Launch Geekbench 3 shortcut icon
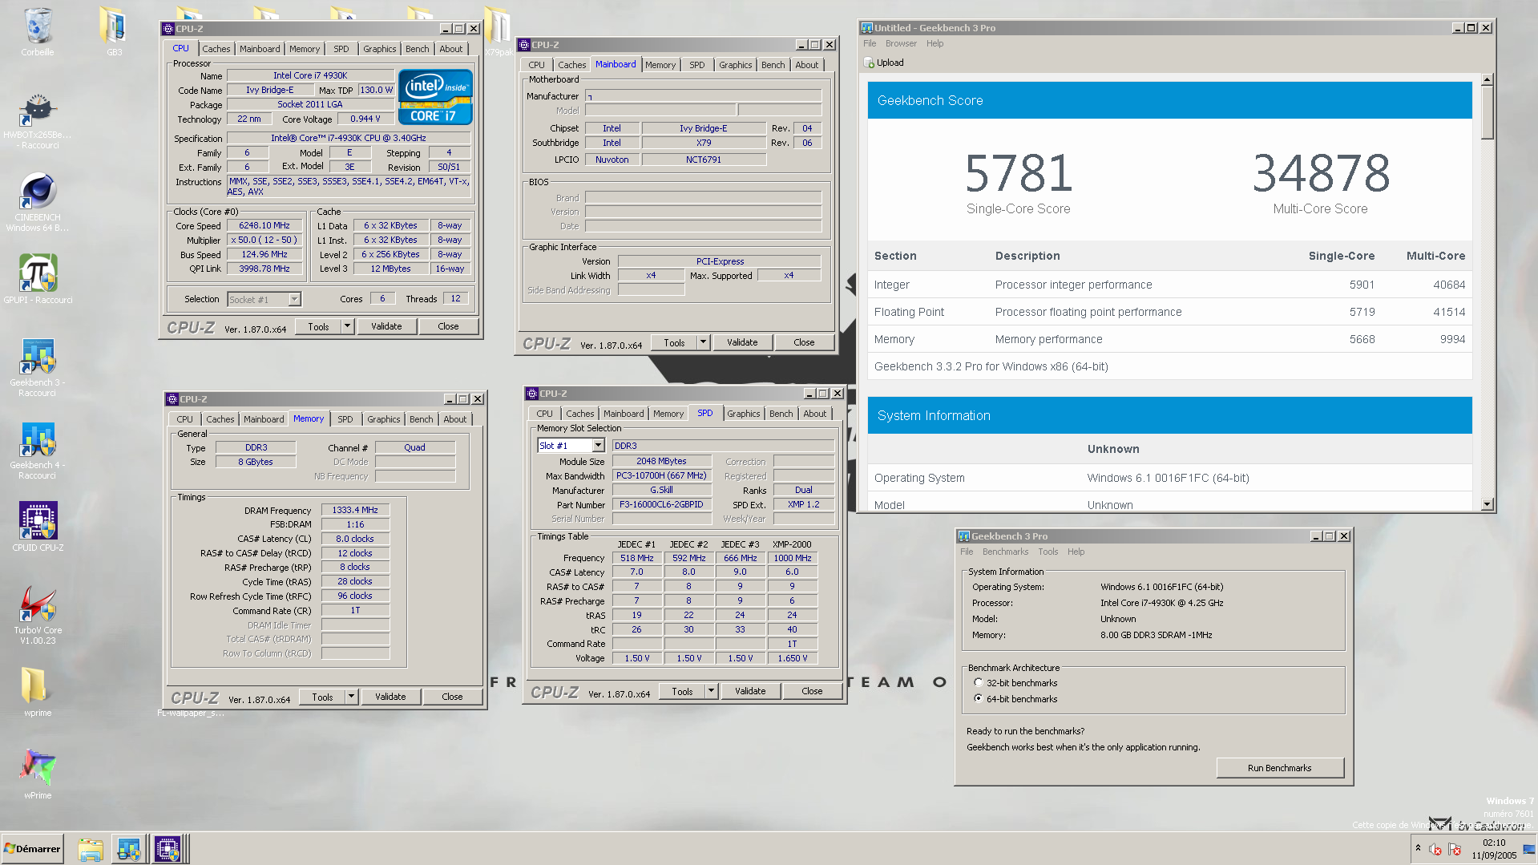This screenshot has height=865, width=1538. 38,357
